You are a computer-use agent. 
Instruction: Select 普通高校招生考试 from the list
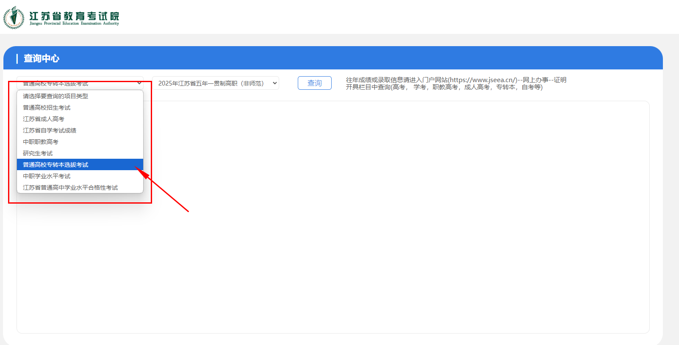[x=47, y=108]
